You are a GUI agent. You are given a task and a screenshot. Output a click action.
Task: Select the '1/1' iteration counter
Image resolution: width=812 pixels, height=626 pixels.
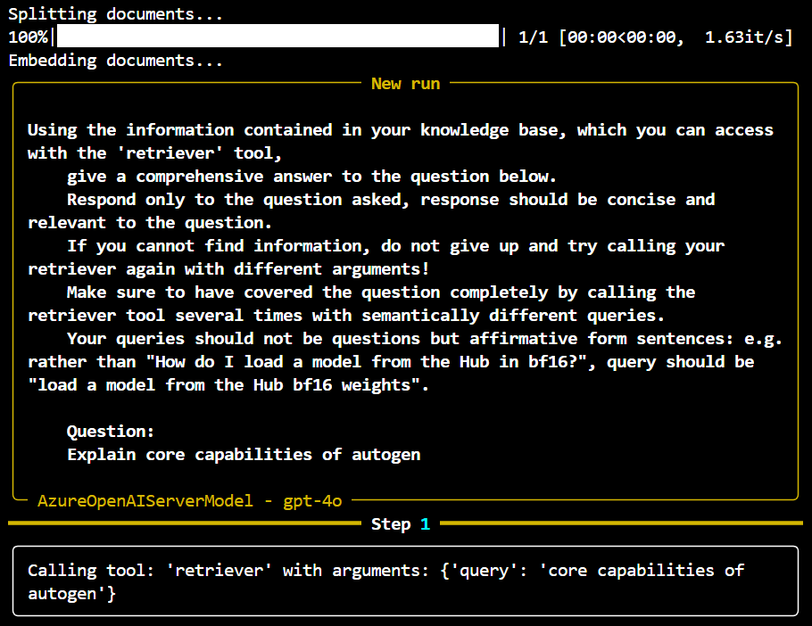[x=533, y=37]
